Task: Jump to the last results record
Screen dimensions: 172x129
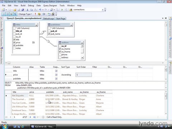Action: point(34,117)
